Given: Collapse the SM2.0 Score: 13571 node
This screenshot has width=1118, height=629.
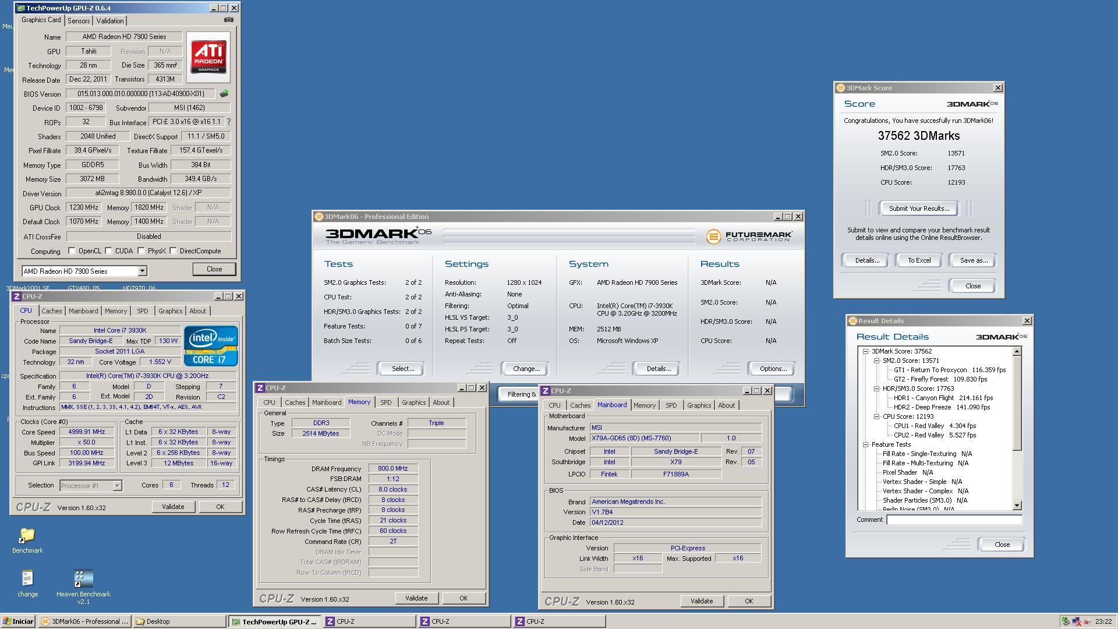Looking at the screenshot, I should 876,361.
